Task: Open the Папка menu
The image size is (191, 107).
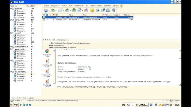Action: 64,6
